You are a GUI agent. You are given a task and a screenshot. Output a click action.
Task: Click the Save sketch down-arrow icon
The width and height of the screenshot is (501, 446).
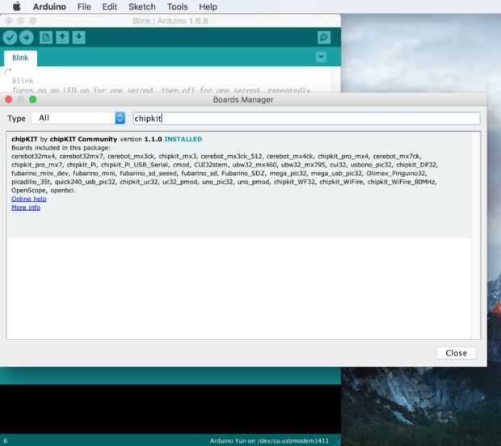pos(78,37)
